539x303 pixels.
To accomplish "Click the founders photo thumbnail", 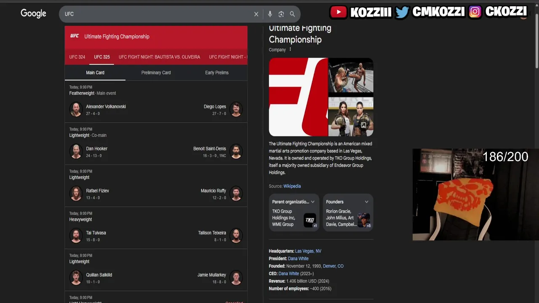I will (364, 220).
